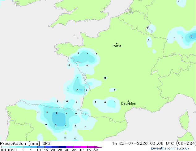Select the 10 to 15 mm legend swatch
The width and height of the screenshot is (196, 151).
click(x=41, y=147)
